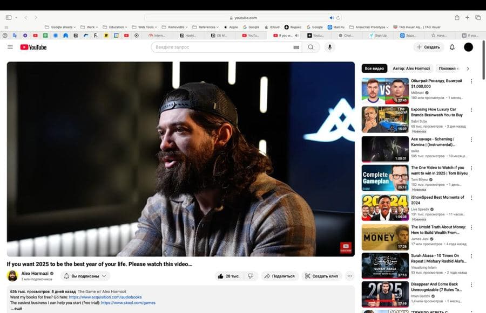Show more filter chips with right arrow
This screenshot has height=313, width=486.
[468, 68]
